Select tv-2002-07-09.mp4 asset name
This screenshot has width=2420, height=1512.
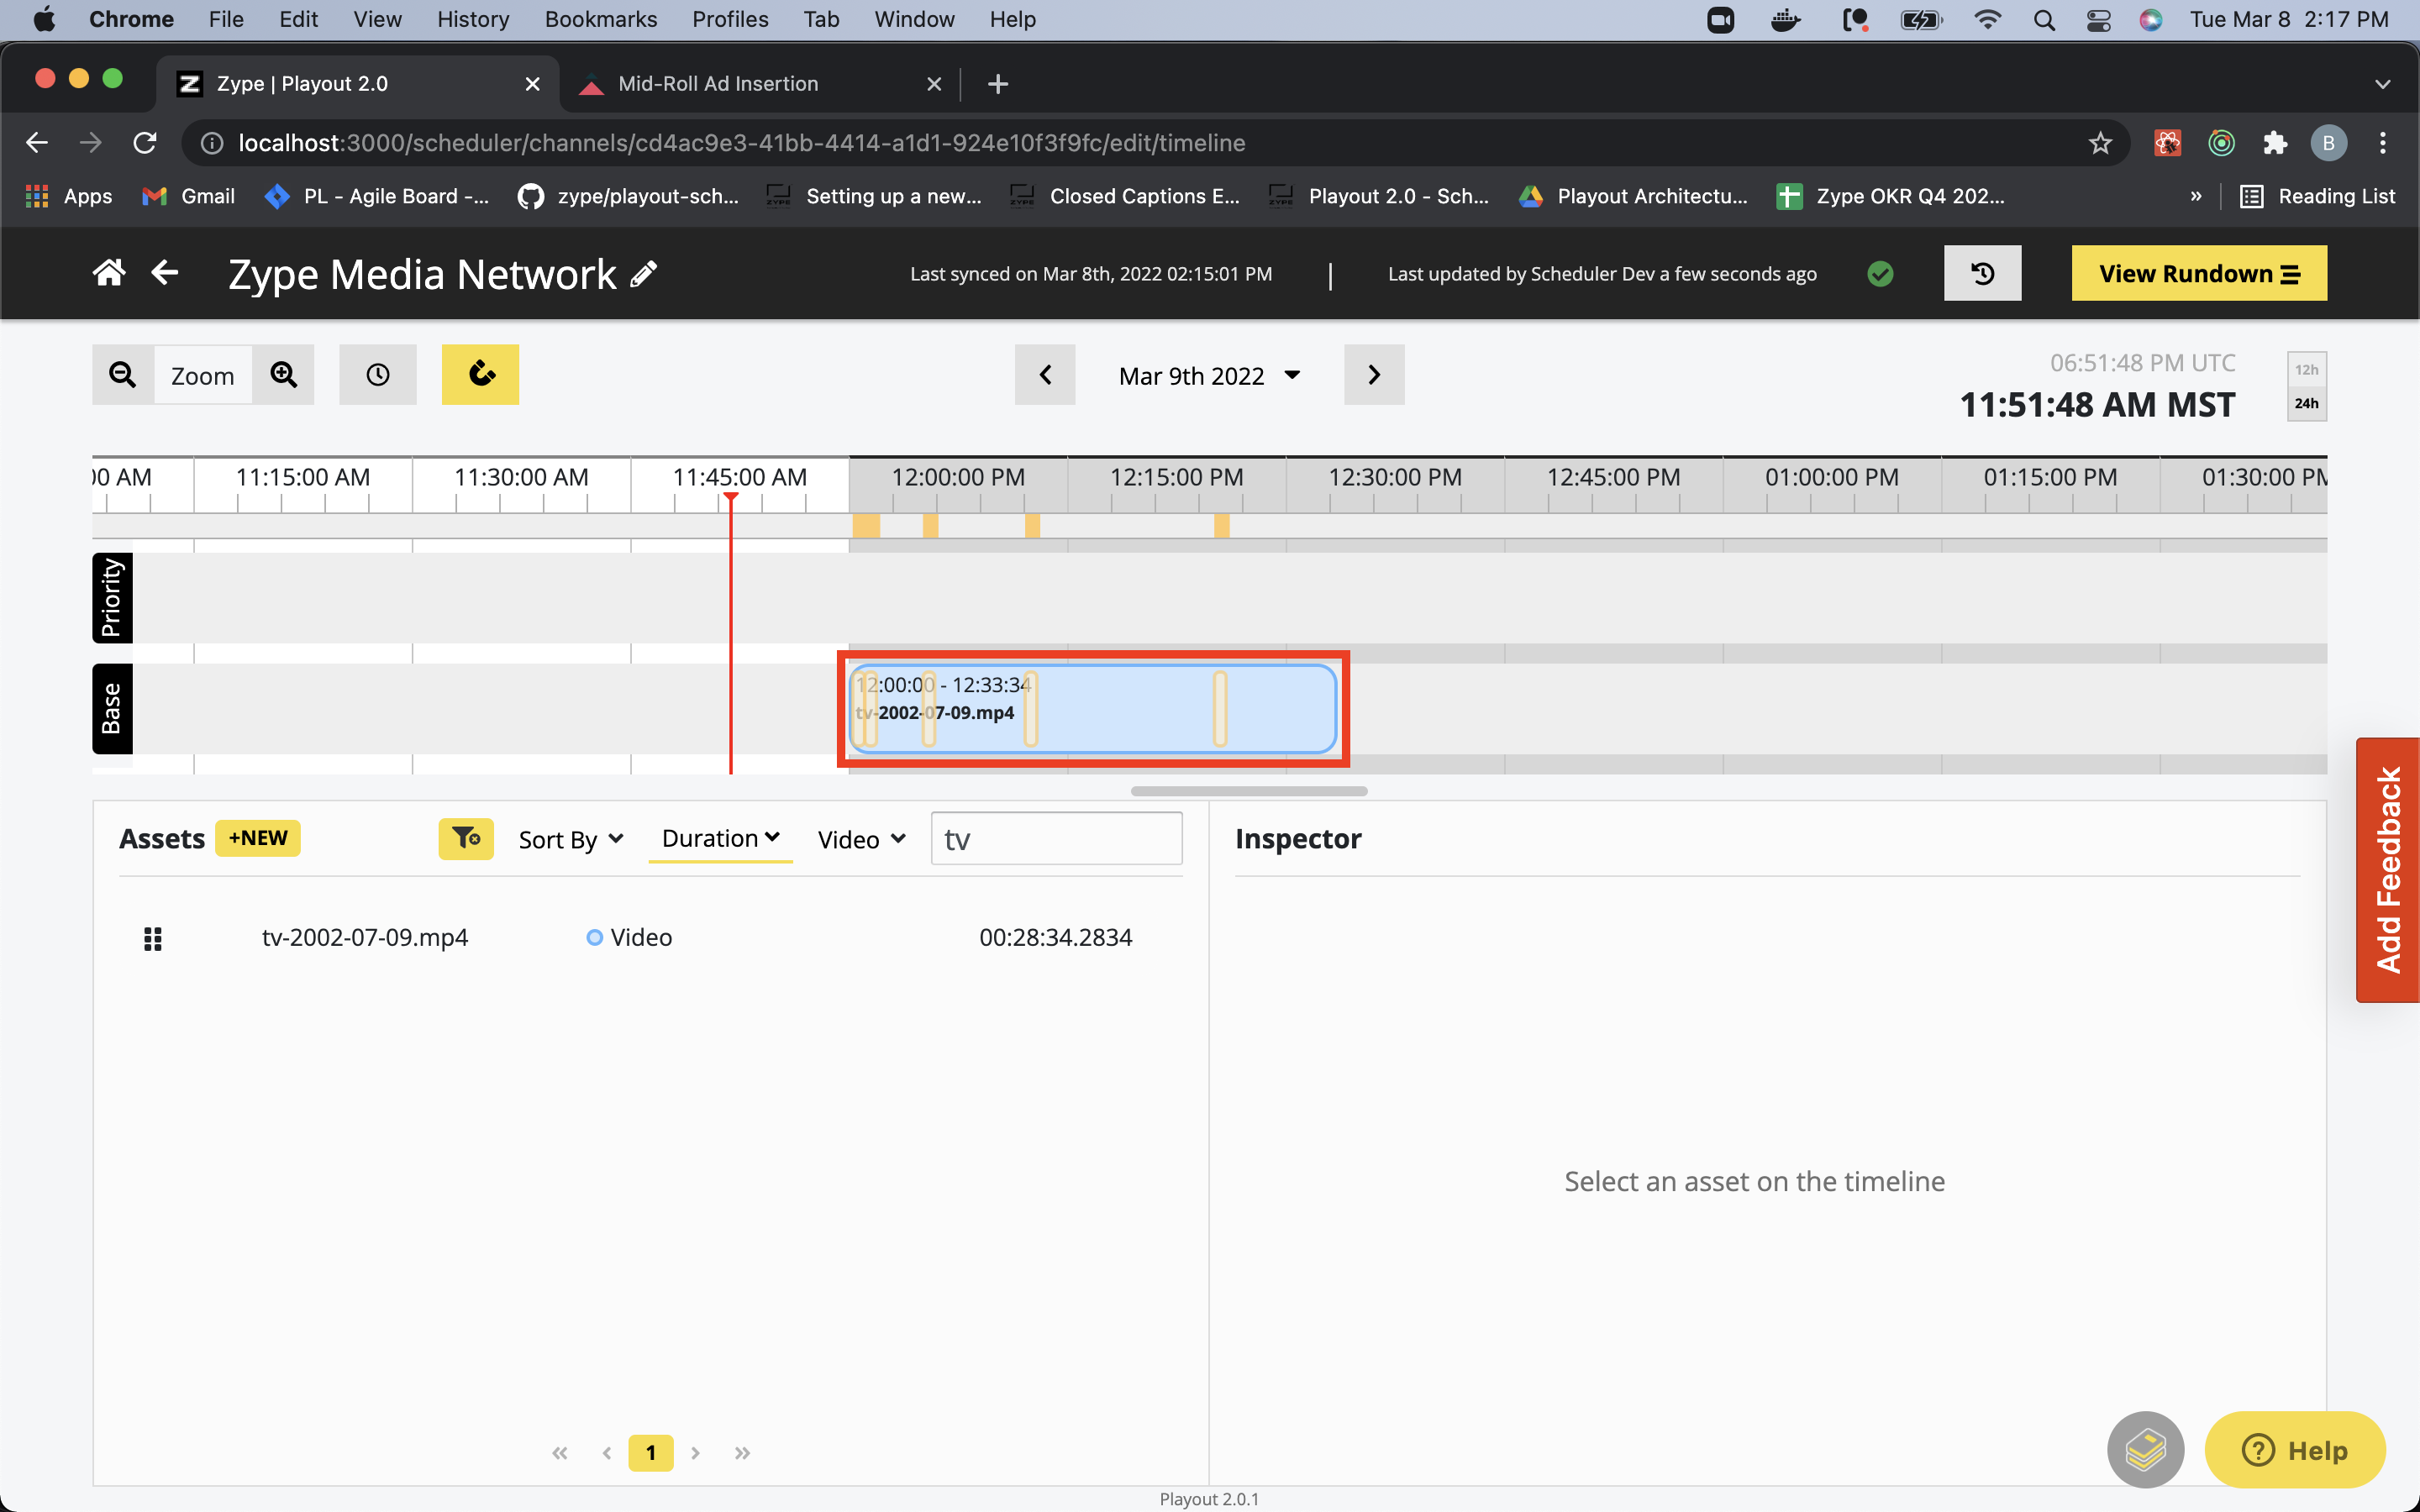[365, 937]
